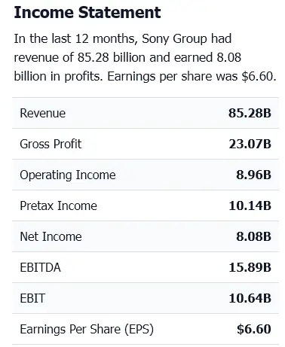Click the 10.64B EBIT value

click(x=250, y=298)
